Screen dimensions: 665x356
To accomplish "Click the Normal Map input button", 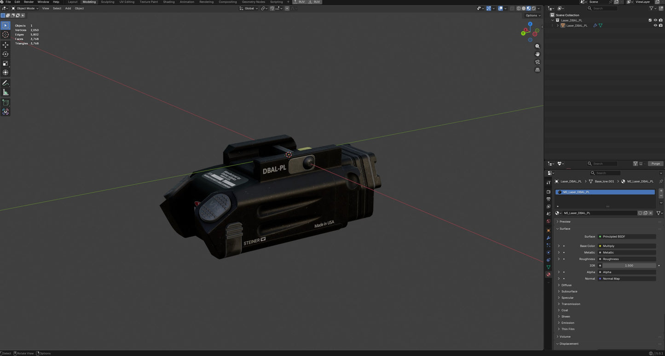I will 627,279.
